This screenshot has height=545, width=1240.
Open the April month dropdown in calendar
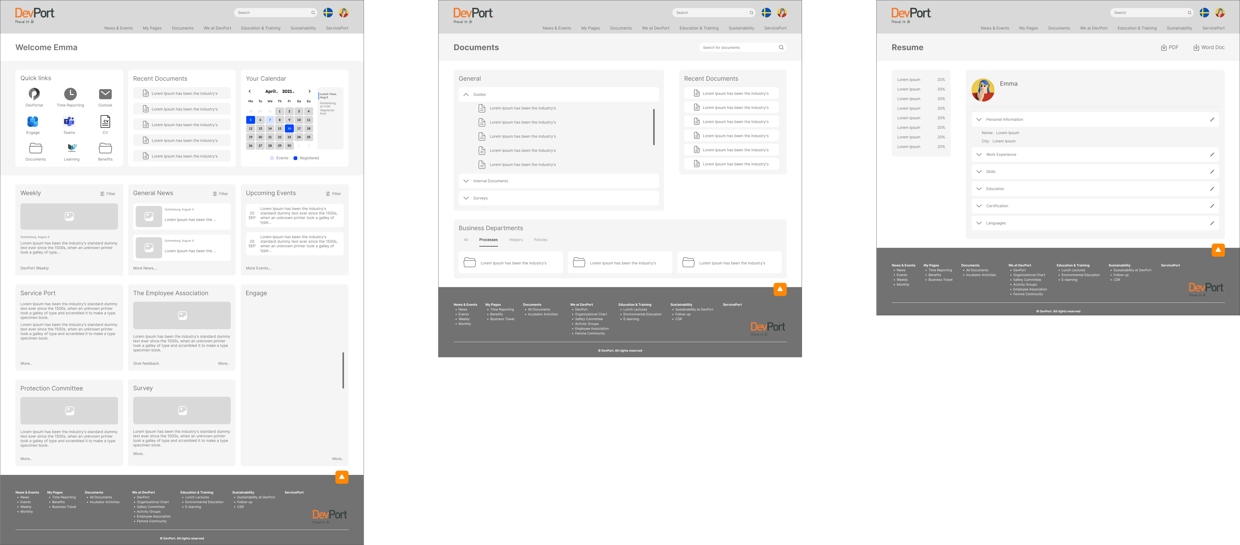tap(271, 92)
